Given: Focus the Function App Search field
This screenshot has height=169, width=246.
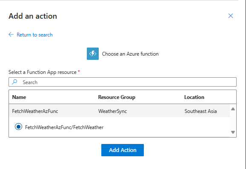Looking at the screenshot, I should [x=123, y=82].
